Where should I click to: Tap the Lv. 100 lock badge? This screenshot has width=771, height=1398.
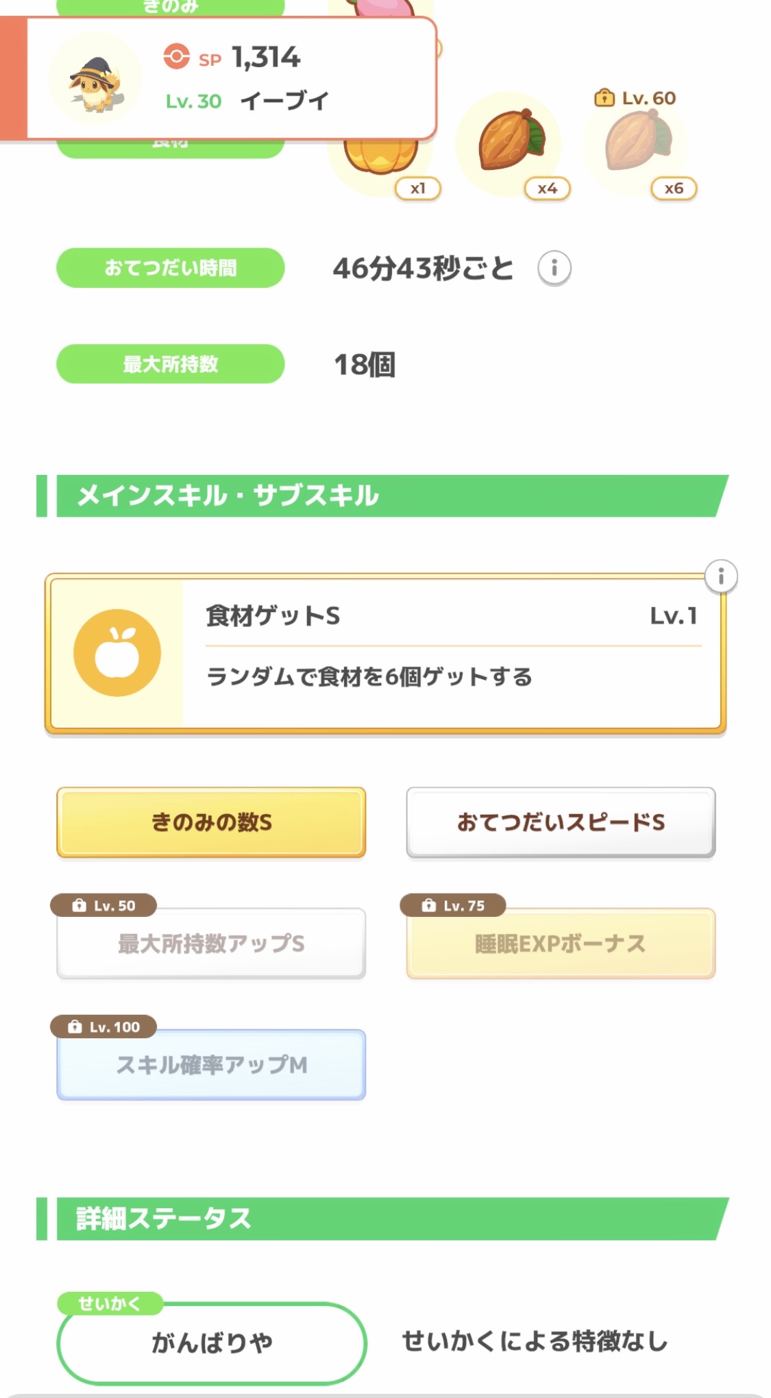click(104, 1027)
